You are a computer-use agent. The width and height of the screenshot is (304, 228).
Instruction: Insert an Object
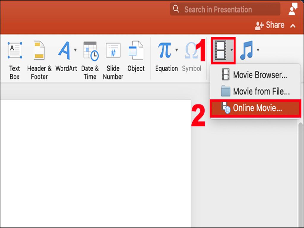[136, 56]
